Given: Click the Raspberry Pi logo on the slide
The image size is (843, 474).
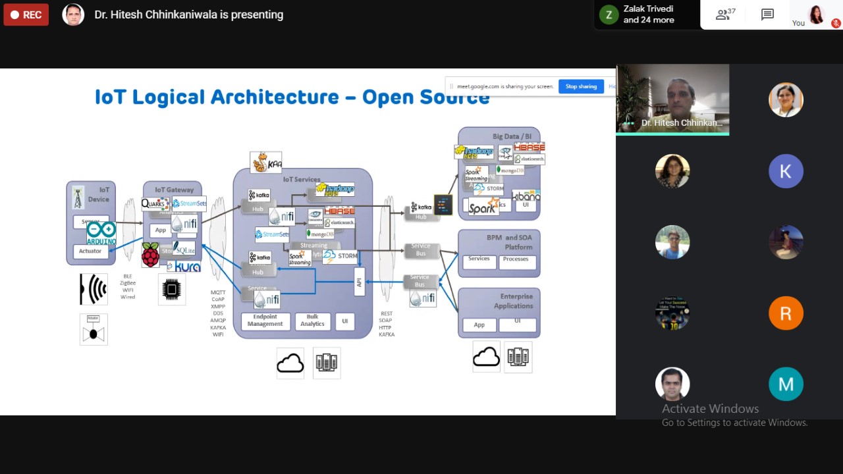Looking at the screenshot, I should (x=151, y=255).
